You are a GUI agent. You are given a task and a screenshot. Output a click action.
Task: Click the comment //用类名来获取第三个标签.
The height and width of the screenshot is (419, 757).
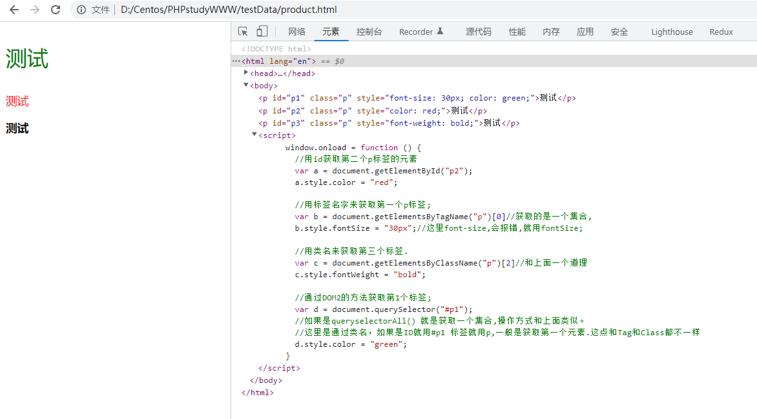(x=351, y=251)
